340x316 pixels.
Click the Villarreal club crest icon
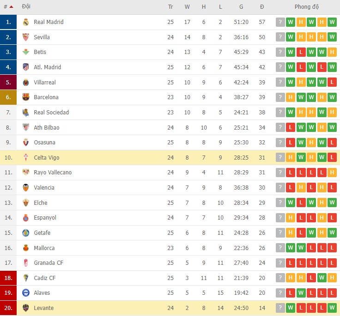[26, 83]
